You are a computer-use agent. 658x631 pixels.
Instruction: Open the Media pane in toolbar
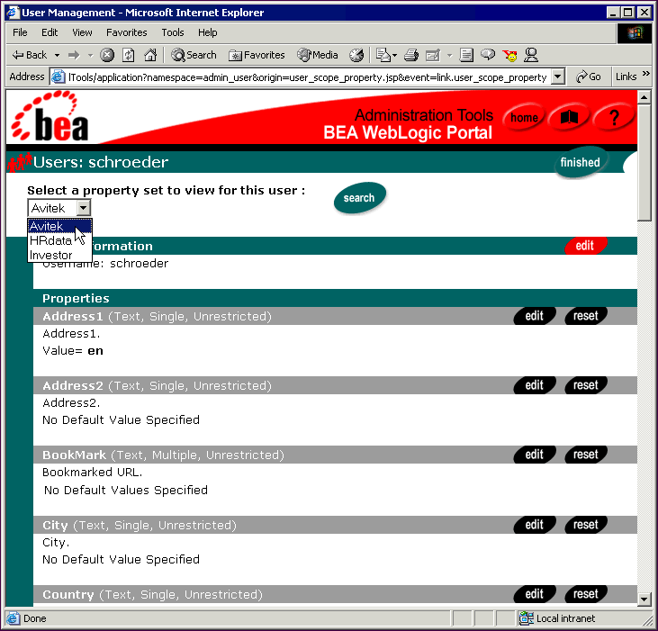[x=317, y=55]
